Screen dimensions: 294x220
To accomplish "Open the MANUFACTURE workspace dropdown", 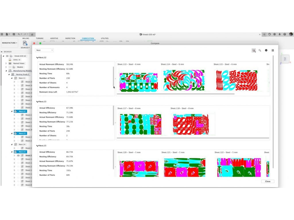I will tap(9, 43).
